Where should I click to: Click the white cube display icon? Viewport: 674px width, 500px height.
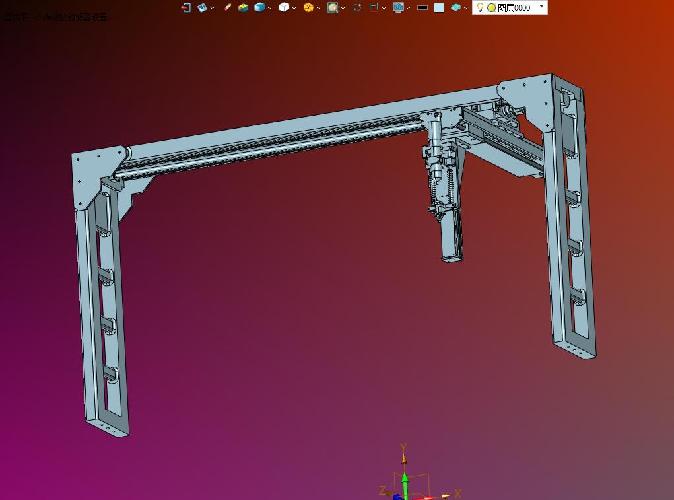click(x=284, y=7)
